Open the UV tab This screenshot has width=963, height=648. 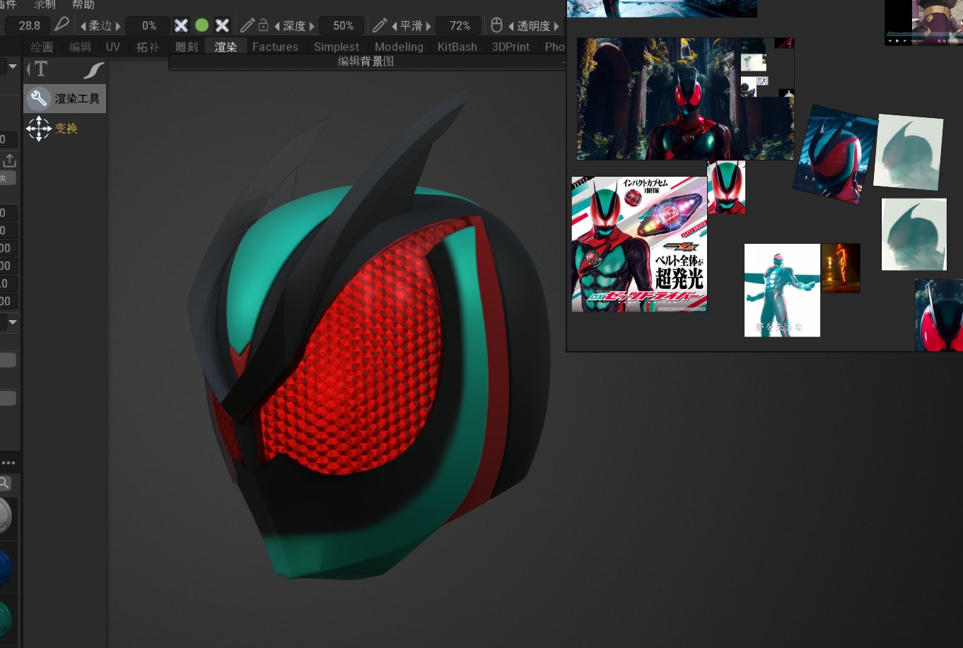click(x=113, y=47)
